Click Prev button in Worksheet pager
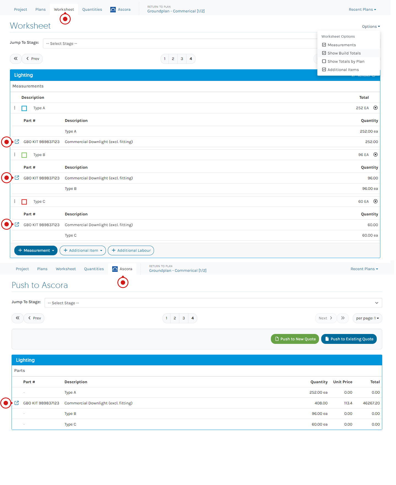 tap(32, 59)
